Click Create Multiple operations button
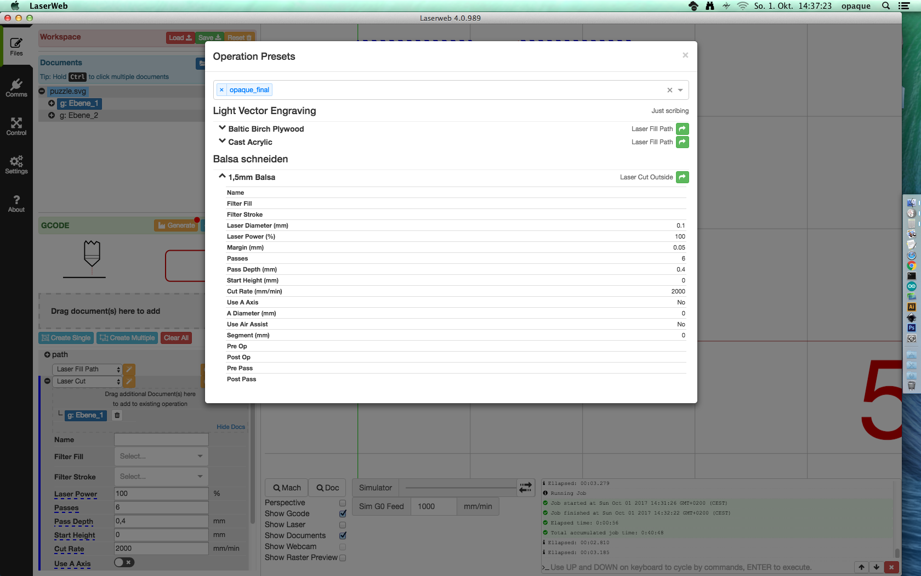 127,338
